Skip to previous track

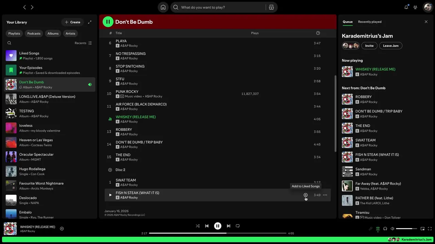pos(207,226)
